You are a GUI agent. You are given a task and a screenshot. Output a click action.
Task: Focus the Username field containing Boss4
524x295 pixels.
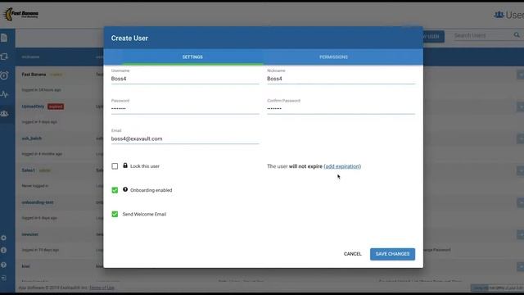tap(185, 79)
